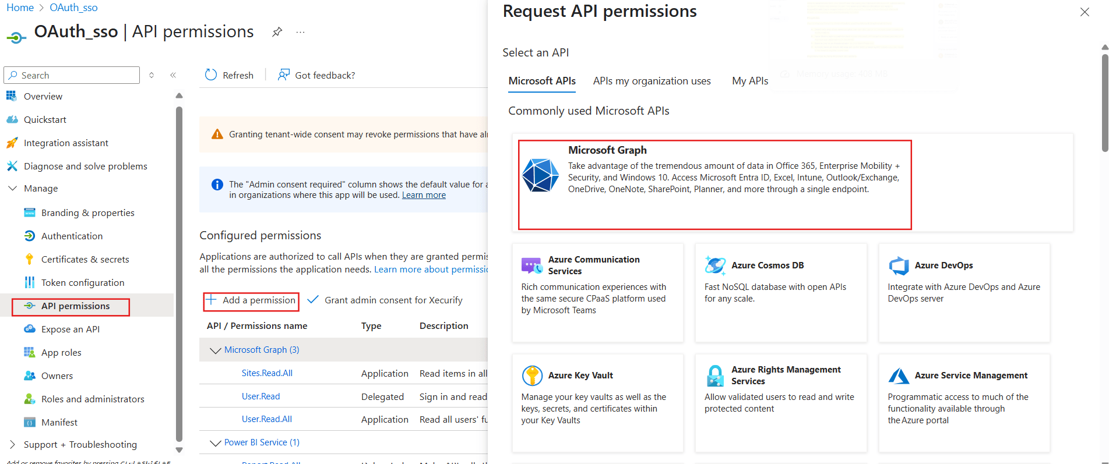The width and height of the screenshot is (1109, 464).
Task: Click the Azure Service Management icon
Action: click(899, 376)
